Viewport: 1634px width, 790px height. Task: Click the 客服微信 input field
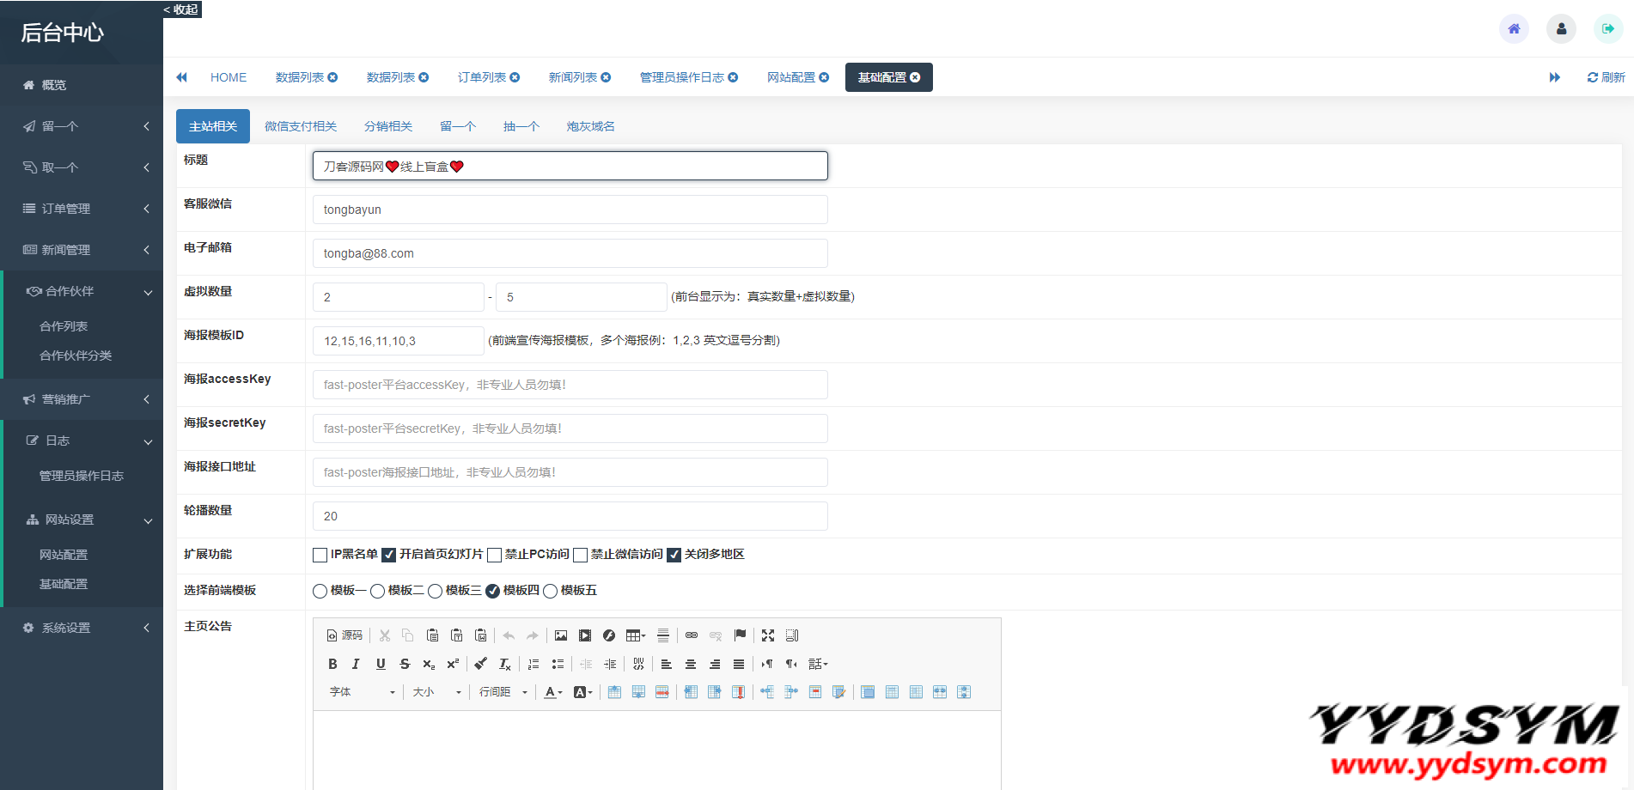coord(570,210)
